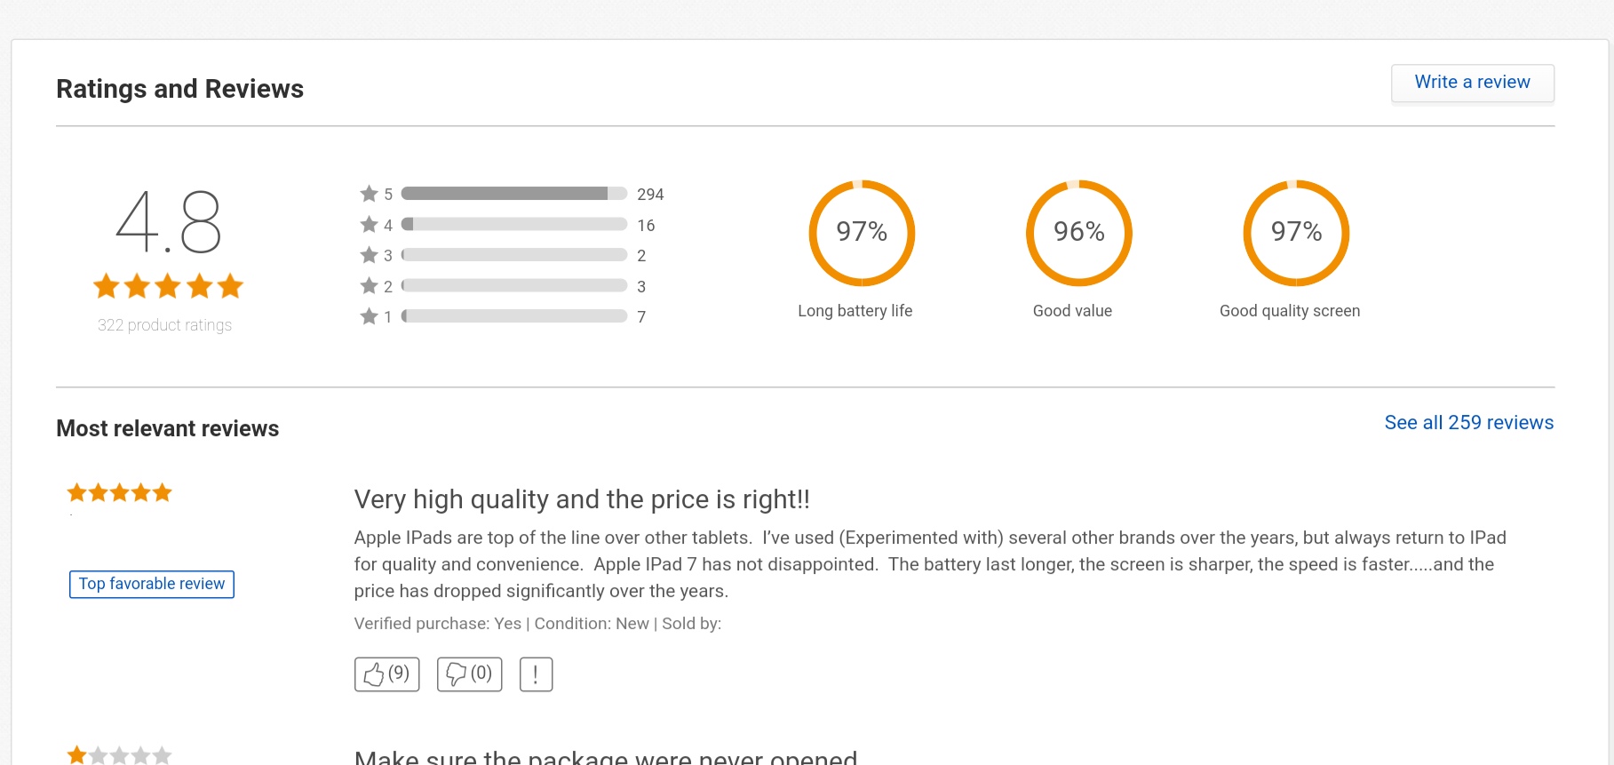Screen dimensions: 1614x765
Task: Click the "Write a review" button
Action: [1472, 82]
